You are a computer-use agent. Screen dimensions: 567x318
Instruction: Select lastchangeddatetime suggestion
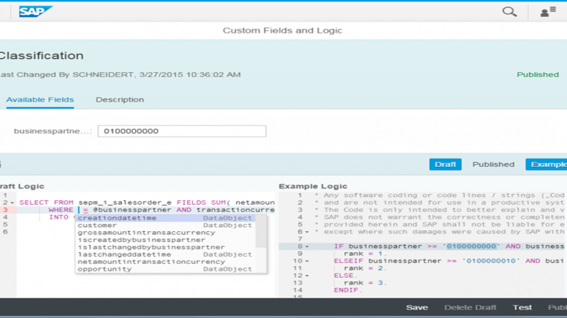coord(165,254)
